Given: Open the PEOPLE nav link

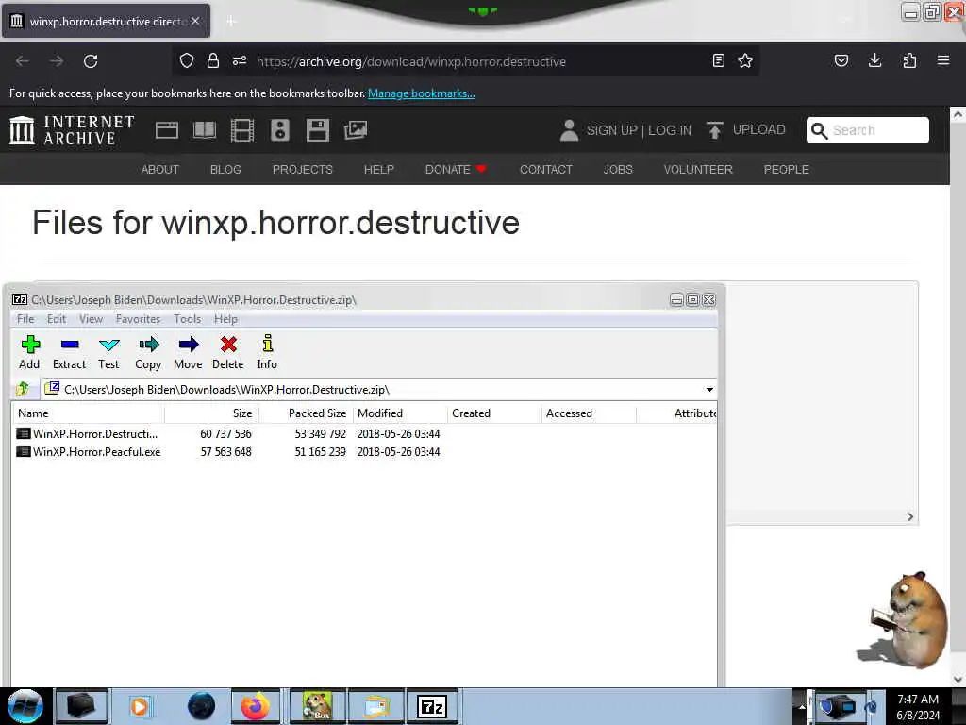Looking at the screenshot, I should coord(786,170).
